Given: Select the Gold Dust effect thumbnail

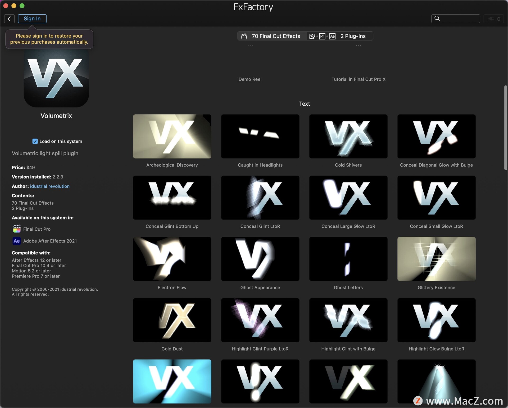Looking at the screenshot, I should 172,320.
